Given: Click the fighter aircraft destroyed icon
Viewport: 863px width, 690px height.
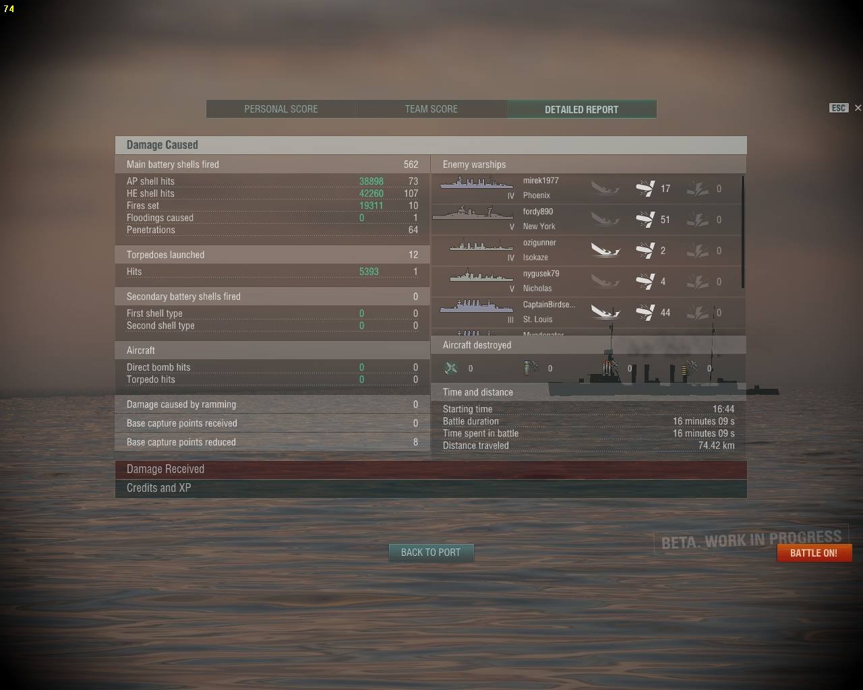Looking at the screenshot, I should tap(451, 368).
